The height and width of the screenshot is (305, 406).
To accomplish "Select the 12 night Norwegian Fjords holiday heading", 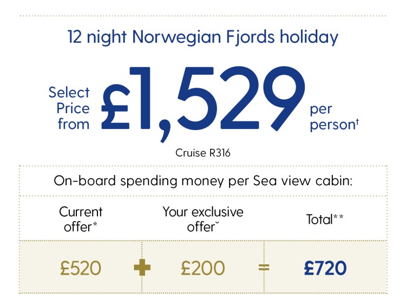I will pyautogui.click(x=203, y=37).
